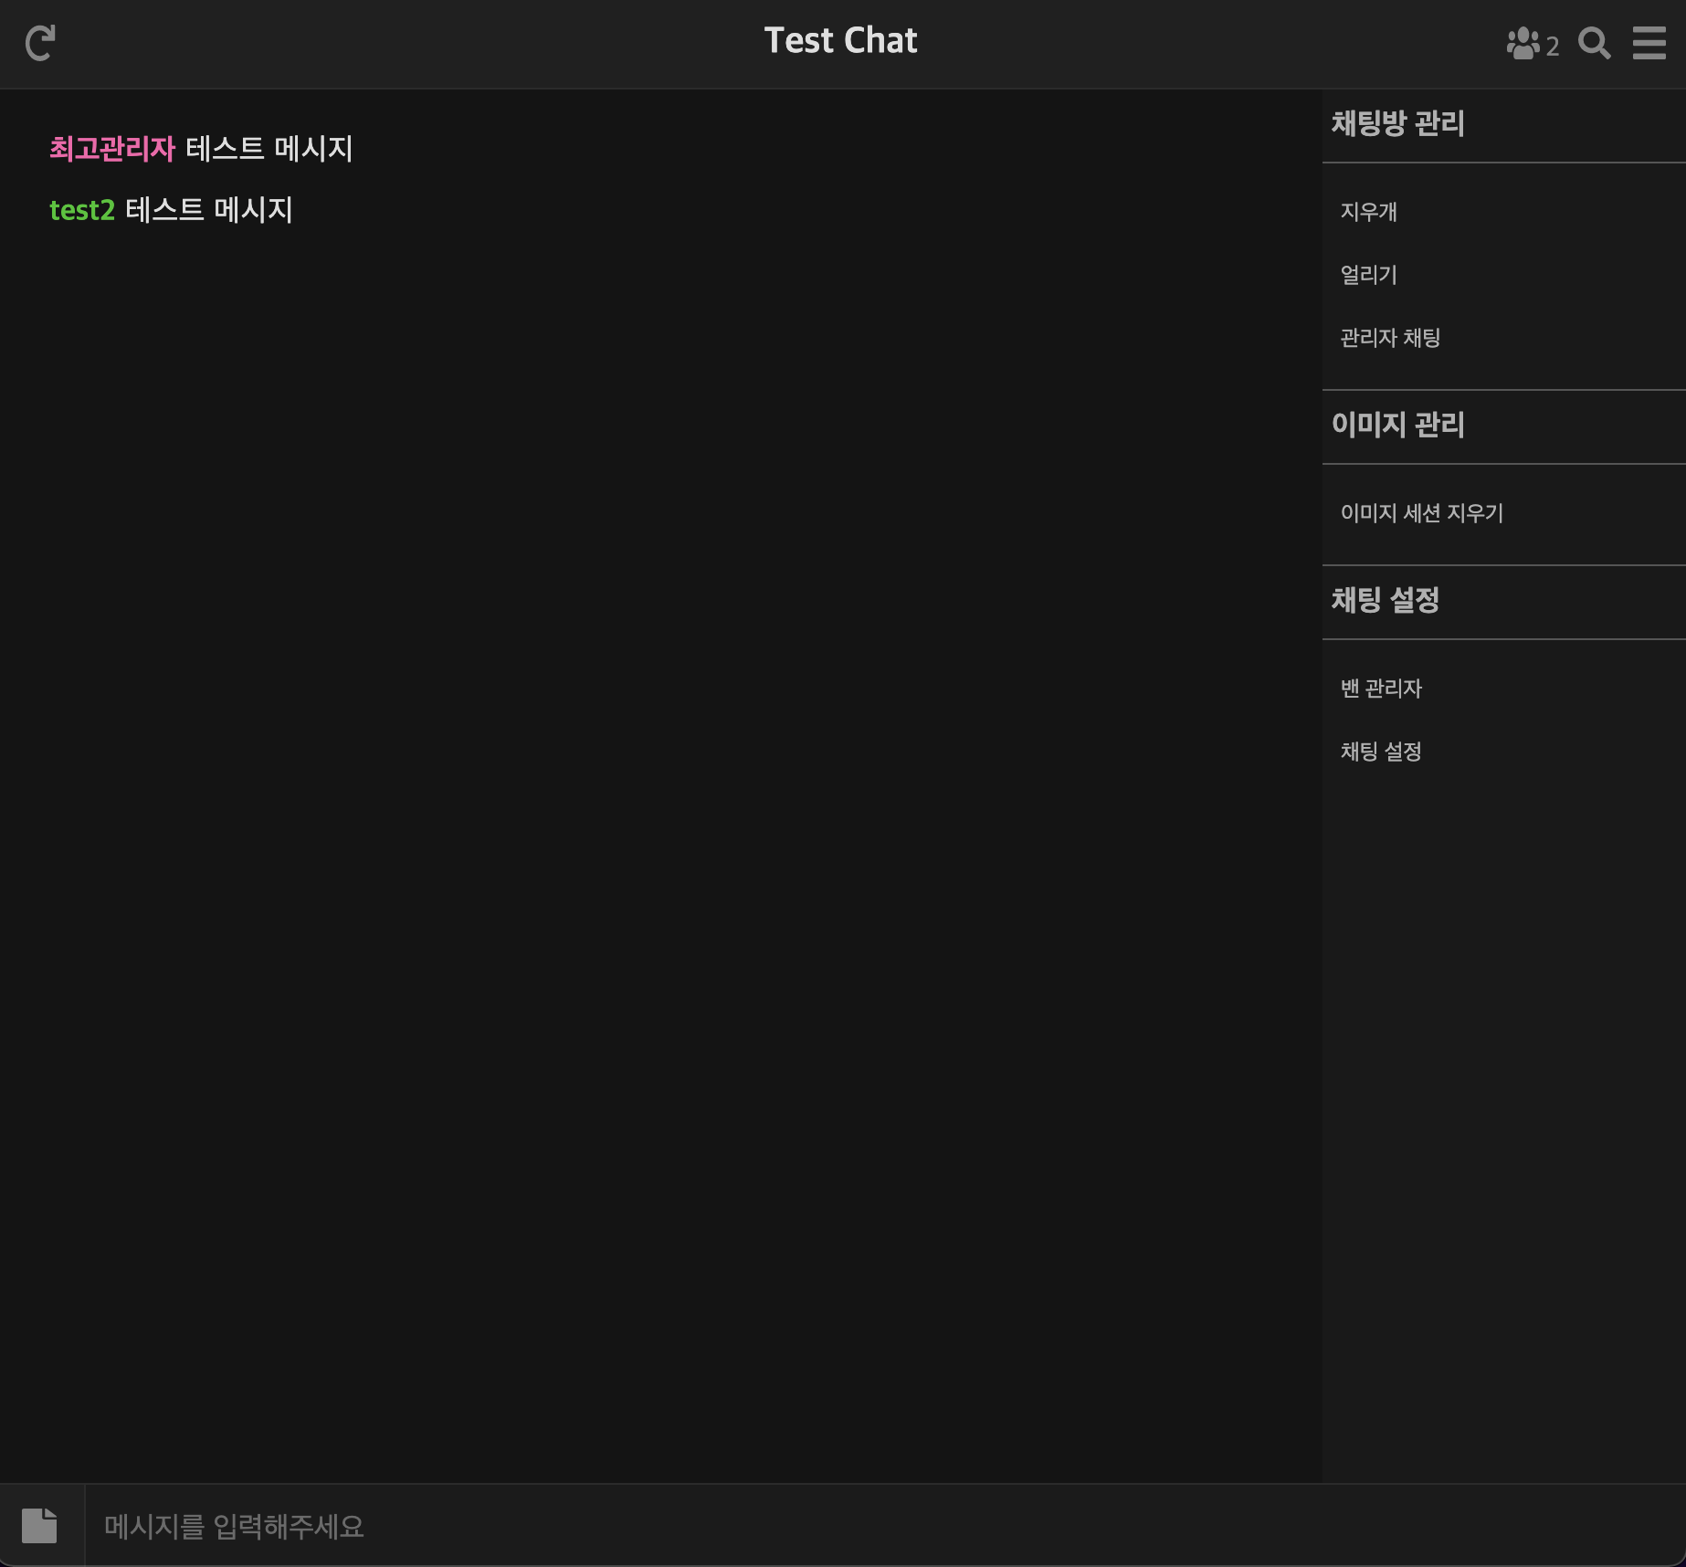Click the search magnifier icon

pos(1594,43)
